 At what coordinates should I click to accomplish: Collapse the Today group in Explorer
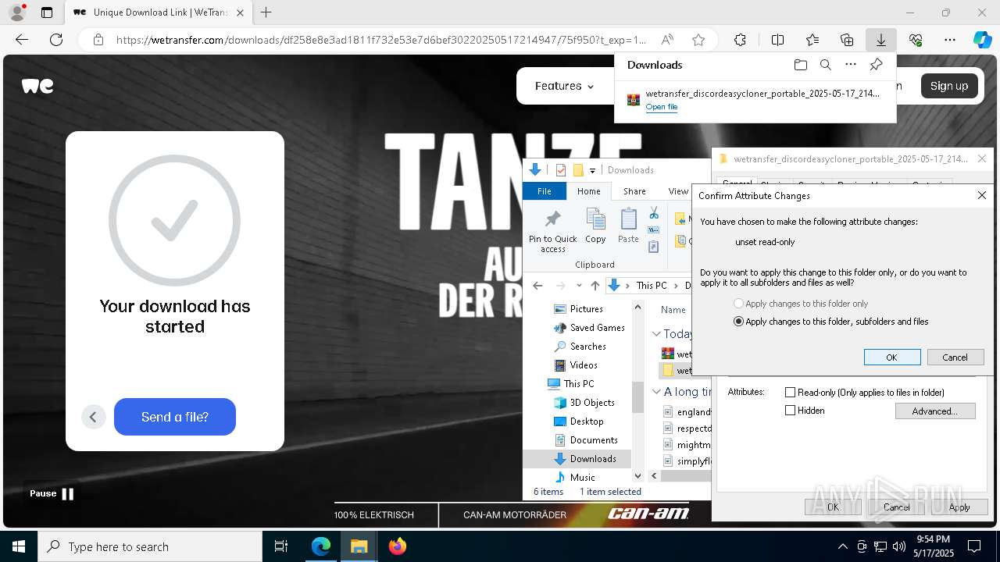click(x=656, y=334)
